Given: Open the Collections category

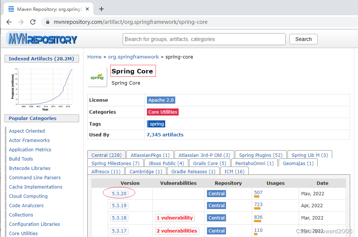Looking at the screenshot, I should click(x=21, y=215).
